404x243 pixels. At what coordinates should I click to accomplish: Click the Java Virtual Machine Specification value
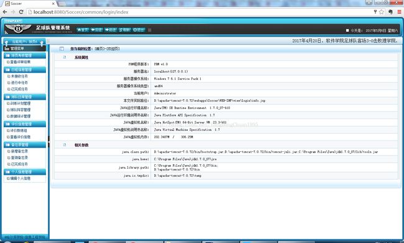(187, 130)
